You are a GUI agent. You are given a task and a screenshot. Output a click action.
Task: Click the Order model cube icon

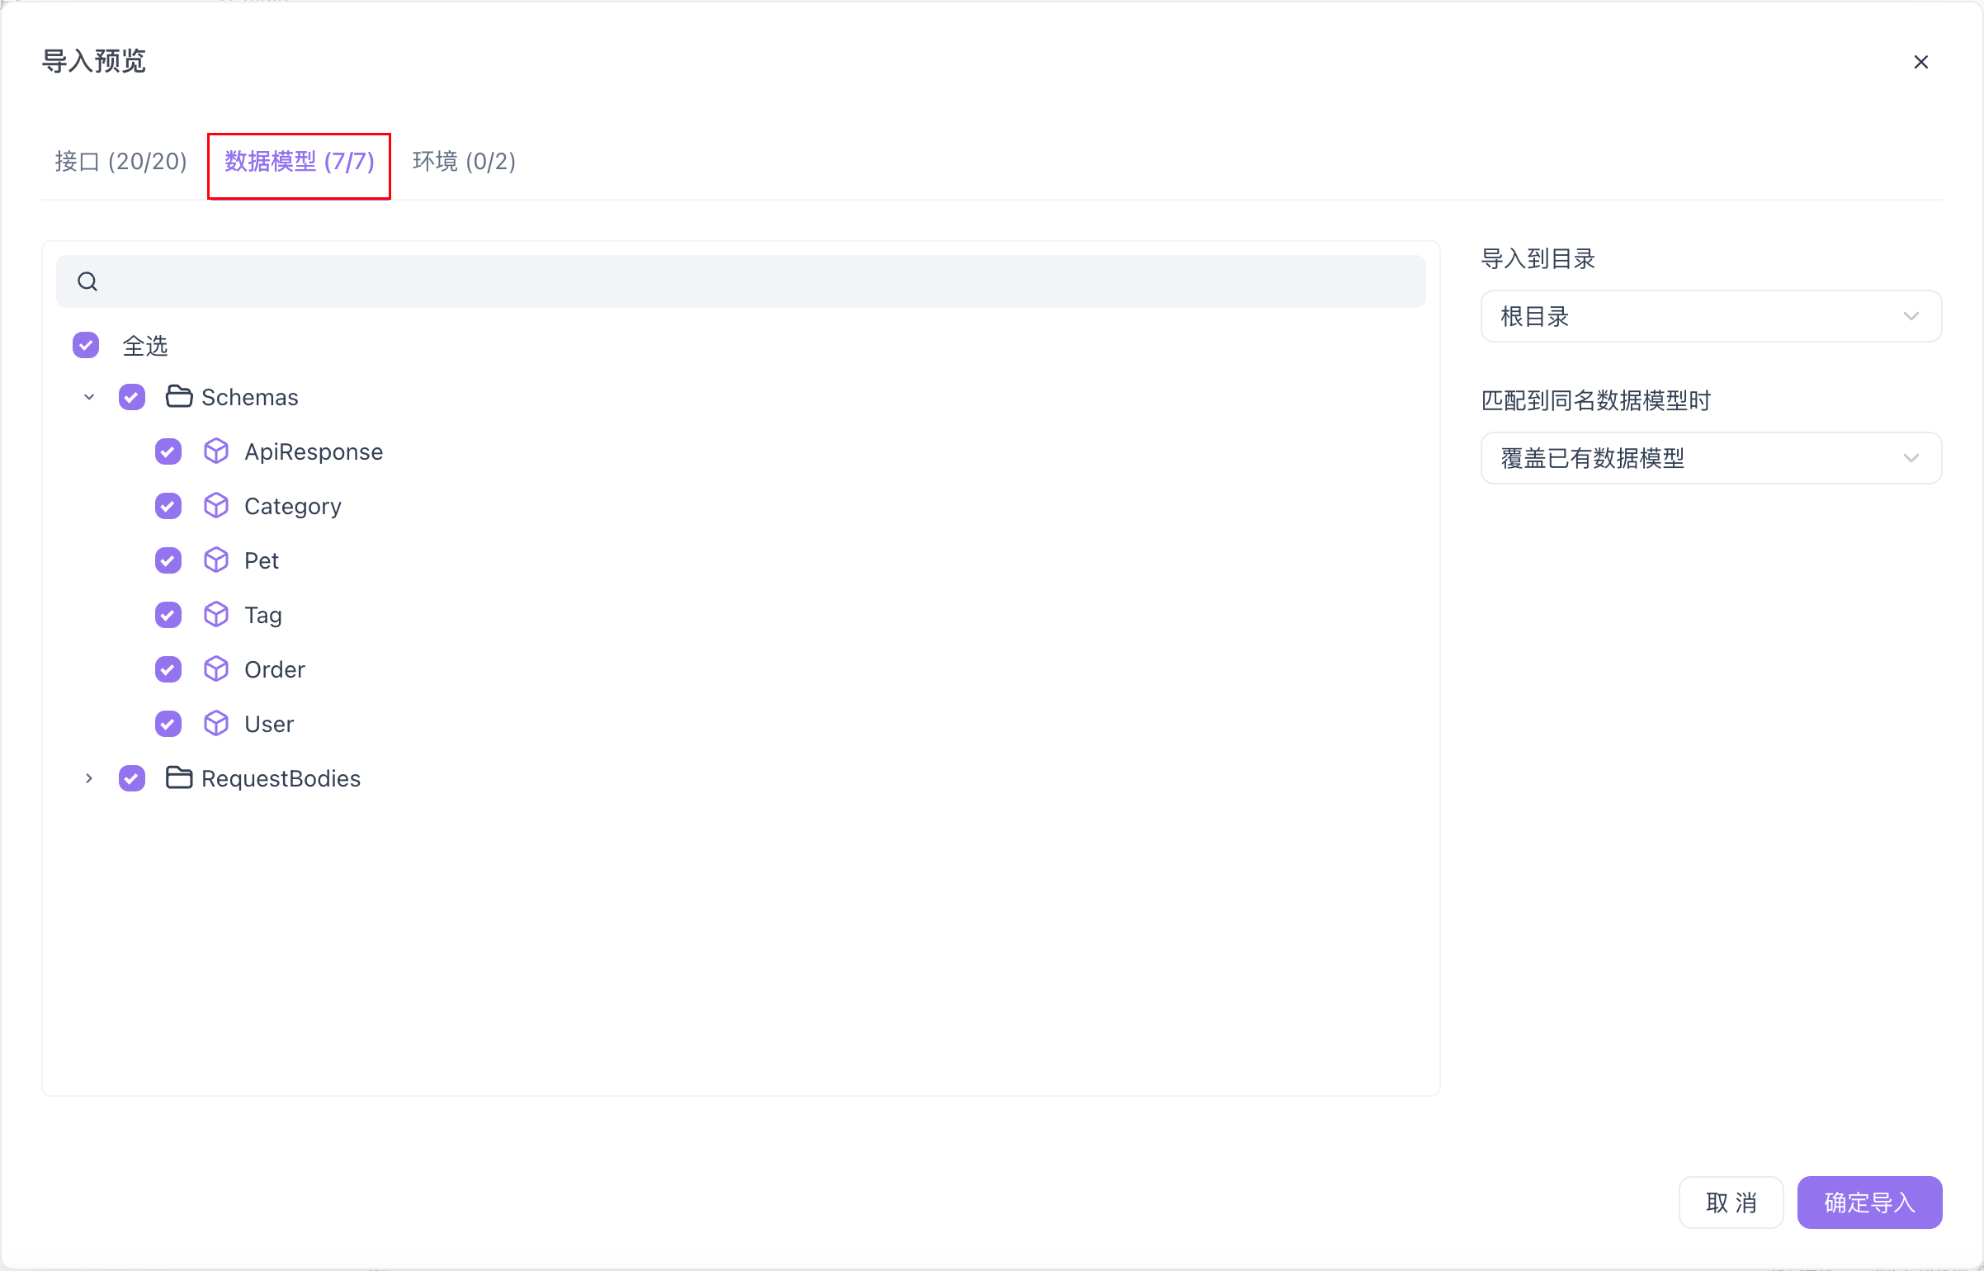pos(216,669)
